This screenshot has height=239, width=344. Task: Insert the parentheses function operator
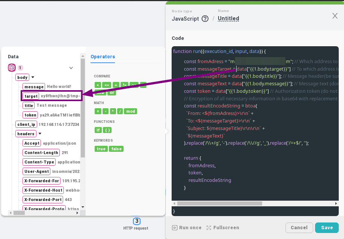click(x=107, y=130)
